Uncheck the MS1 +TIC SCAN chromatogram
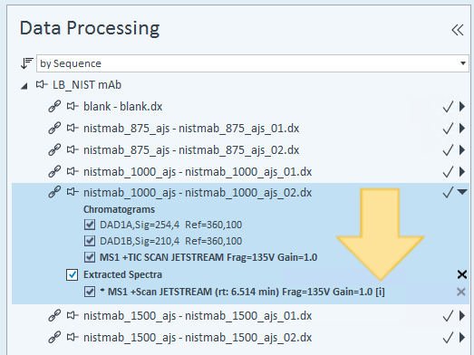Viewport: 474px width, 355px height. [x=90, y=257]
